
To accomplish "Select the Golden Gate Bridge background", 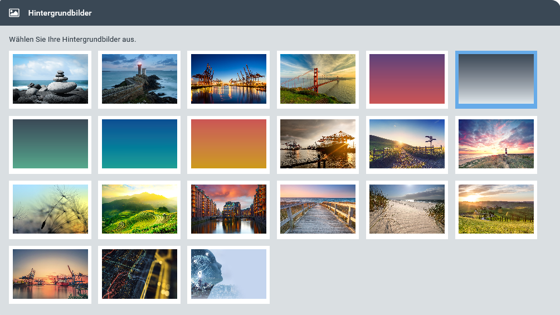I will click(x=318, y=79).
